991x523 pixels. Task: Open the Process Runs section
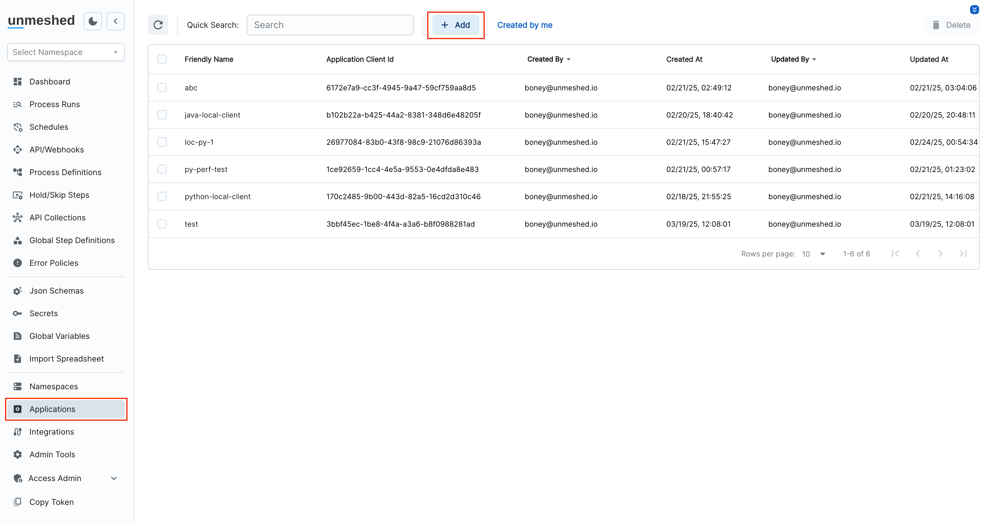(55, 104)
